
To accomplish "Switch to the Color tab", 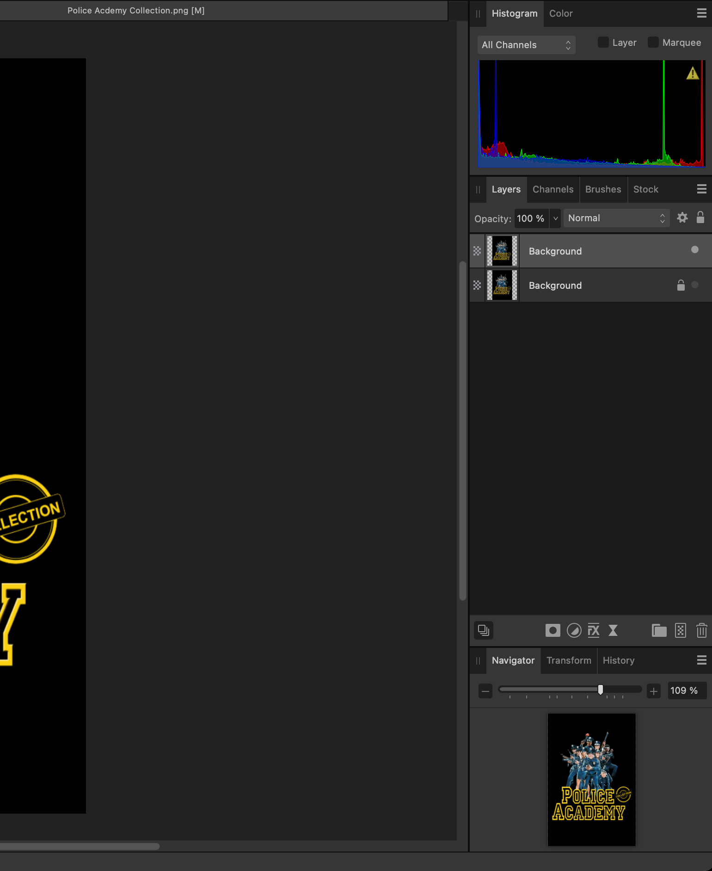I will tap(561, 13).
